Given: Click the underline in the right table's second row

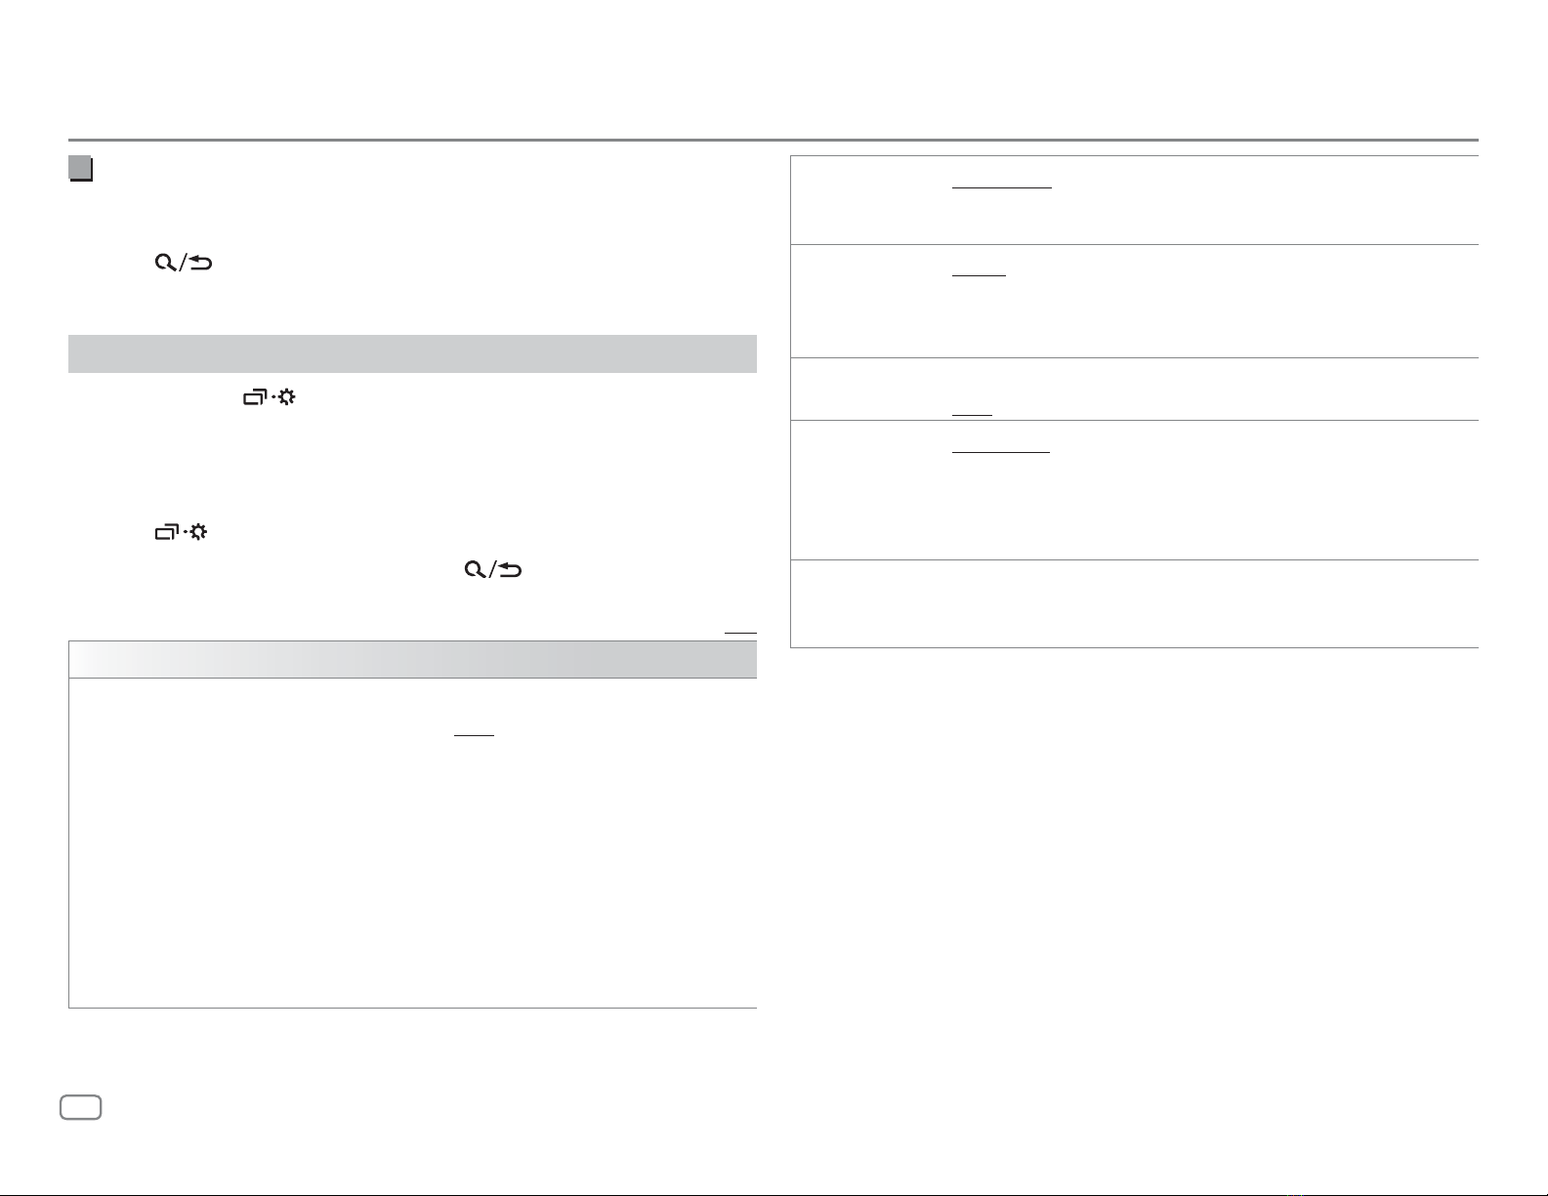Looking at the screenshot, I should 979,275.
